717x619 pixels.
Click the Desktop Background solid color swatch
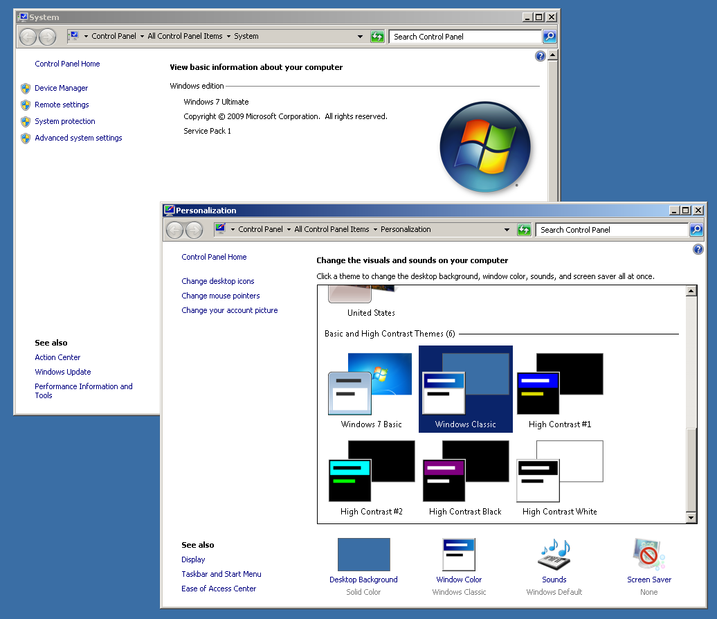coord(363,555)
